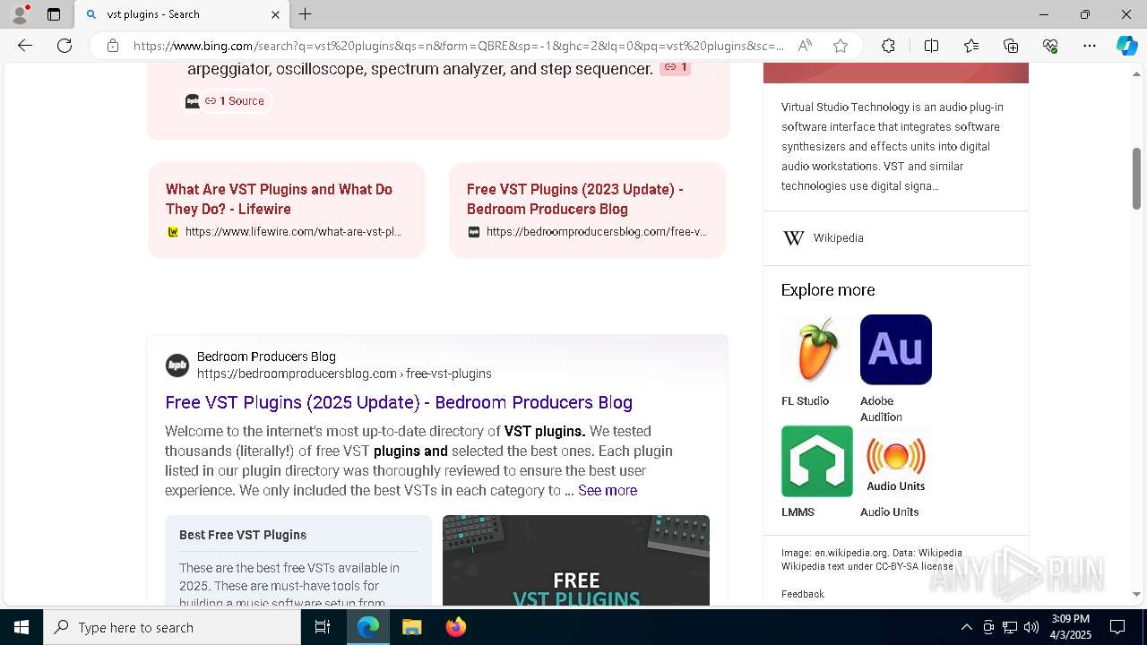Open the clock showing 3:09 PM

[1070, 627]
